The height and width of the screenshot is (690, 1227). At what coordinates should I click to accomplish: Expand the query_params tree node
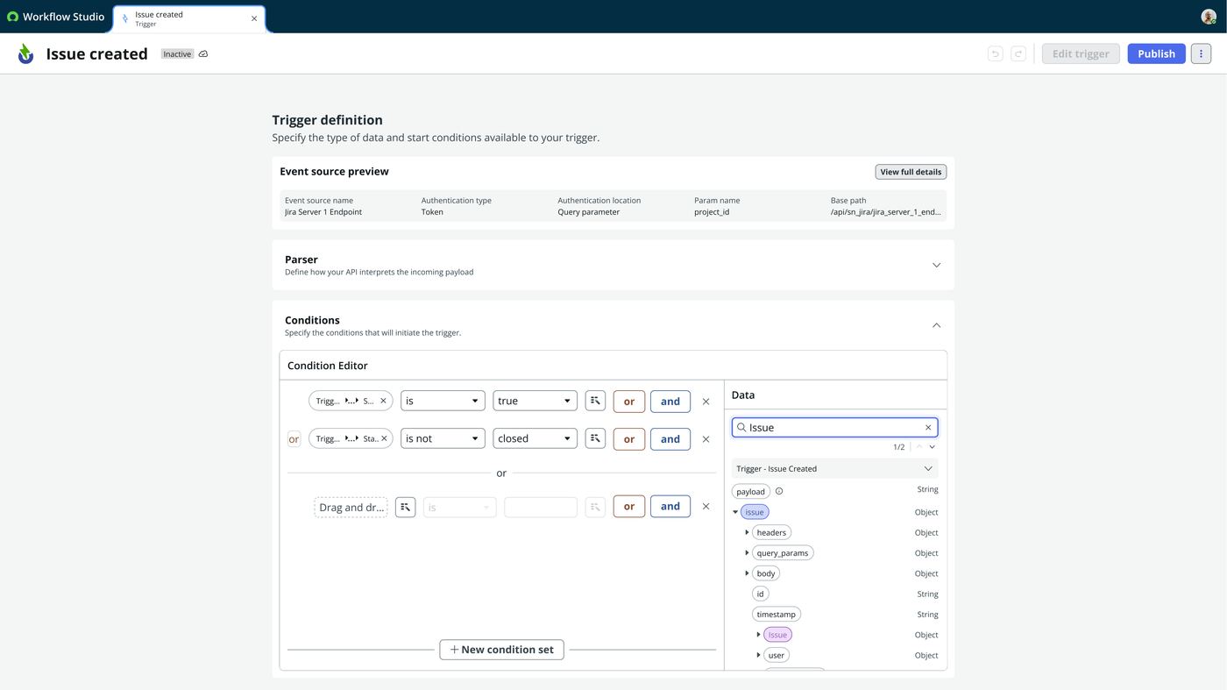(748, 553)
